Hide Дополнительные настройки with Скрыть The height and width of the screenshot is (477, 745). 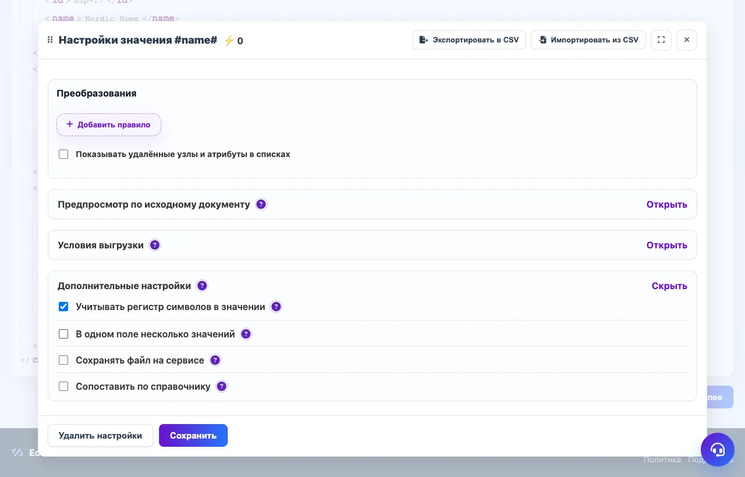(669, 286)
